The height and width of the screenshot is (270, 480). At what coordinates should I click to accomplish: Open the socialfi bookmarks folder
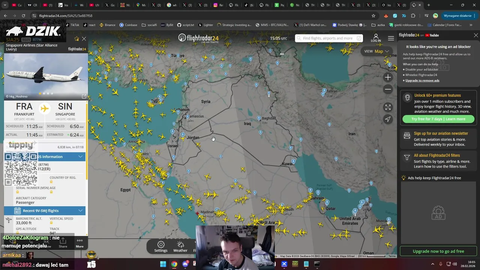(149, 25)
